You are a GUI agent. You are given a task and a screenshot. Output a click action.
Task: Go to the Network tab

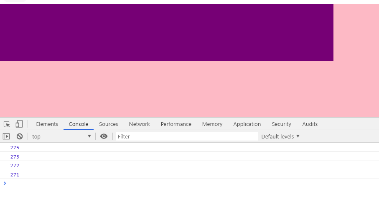point(140,124)
